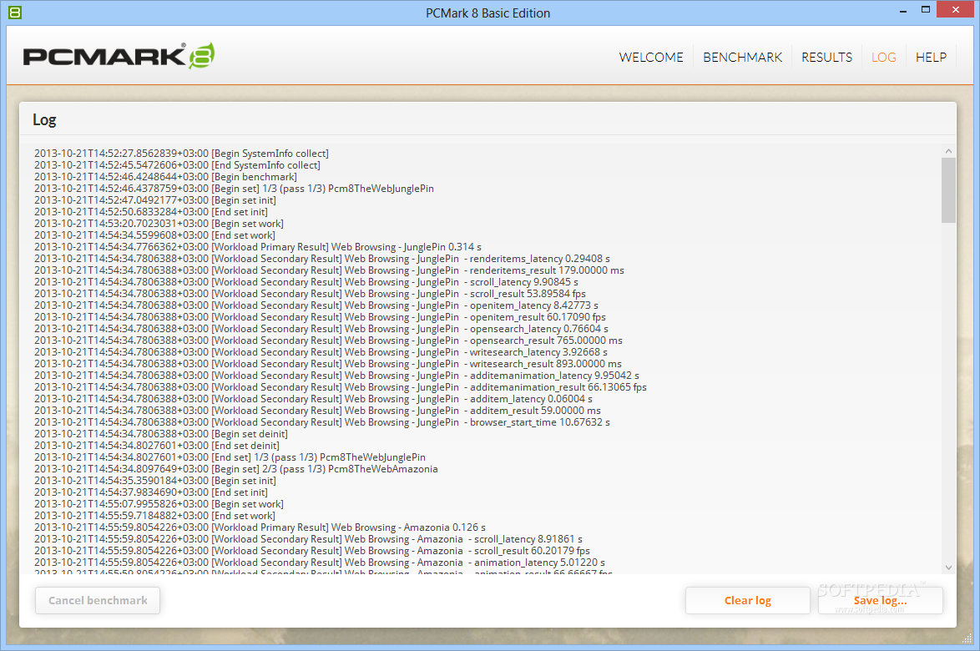The height and width of the screenshot is (651, 980).
Task: Click the PCMark 8 app icon in title bar
Action: [15, 12]
